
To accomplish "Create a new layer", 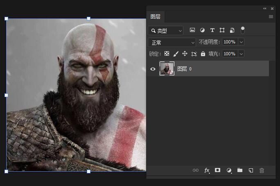I will coord(251,170).
